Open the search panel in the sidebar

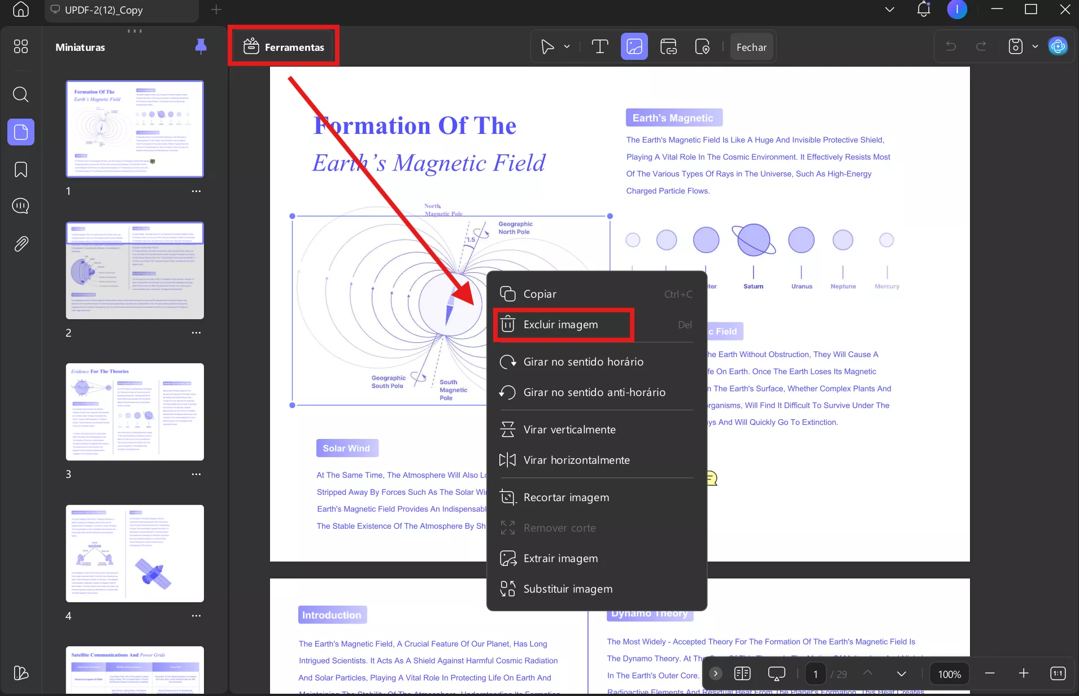coord(21,94)
